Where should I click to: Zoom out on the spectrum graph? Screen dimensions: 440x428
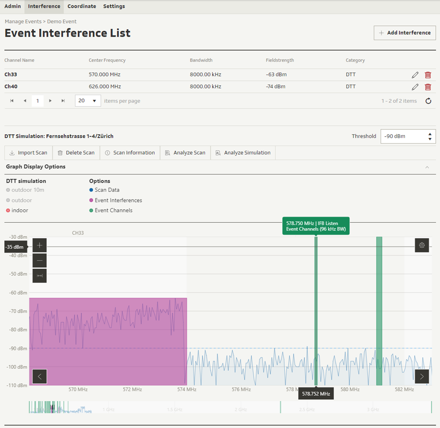coord(40,260)
